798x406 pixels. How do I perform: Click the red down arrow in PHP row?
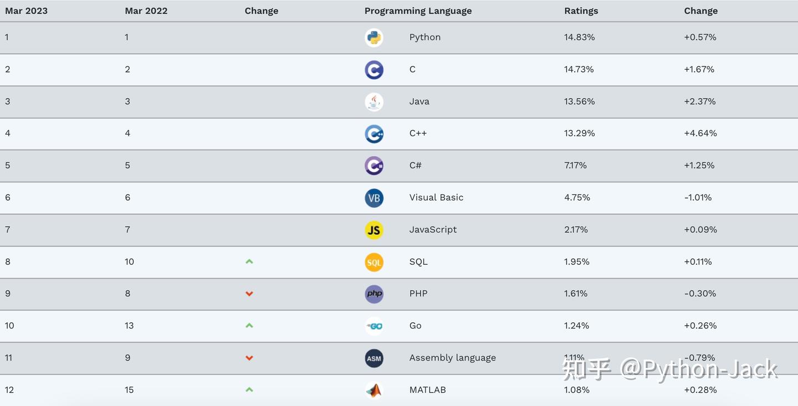[249, 294]
